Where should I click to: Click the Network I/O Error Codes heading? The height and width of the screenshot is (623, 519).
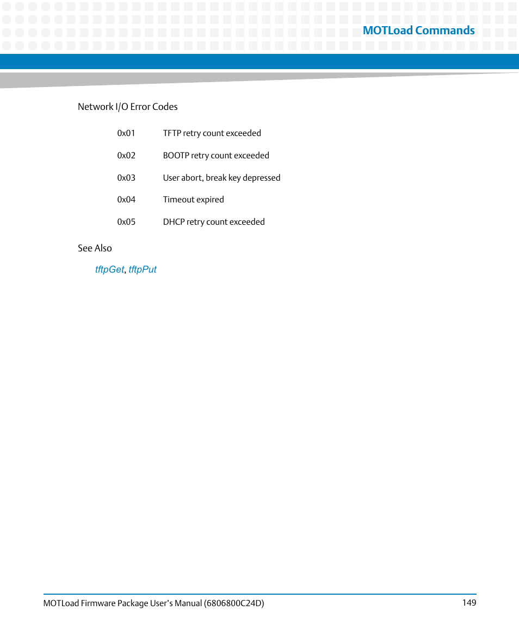[x=127, y=107]
